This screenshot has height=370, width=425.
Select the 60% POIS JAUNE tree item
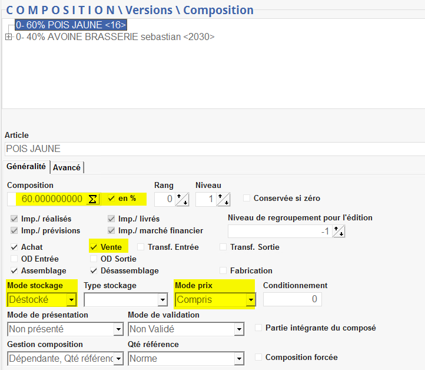point(71,25)
